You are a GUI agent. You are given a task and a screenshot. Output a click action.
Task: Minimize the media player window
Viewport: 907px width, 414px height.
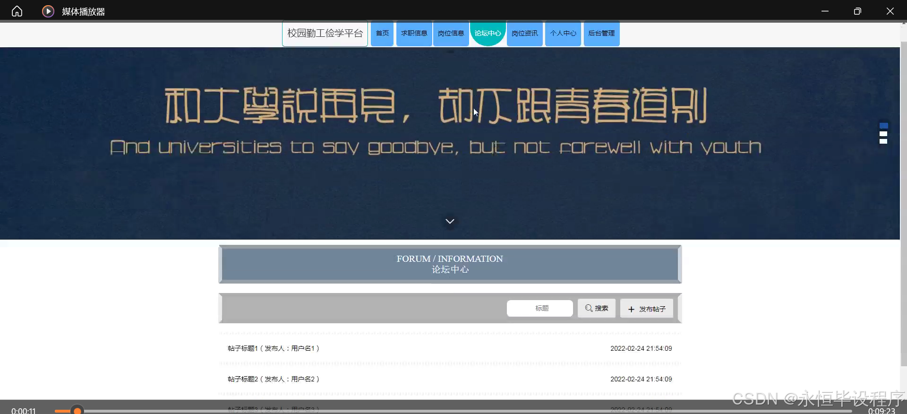coord(825,11)
